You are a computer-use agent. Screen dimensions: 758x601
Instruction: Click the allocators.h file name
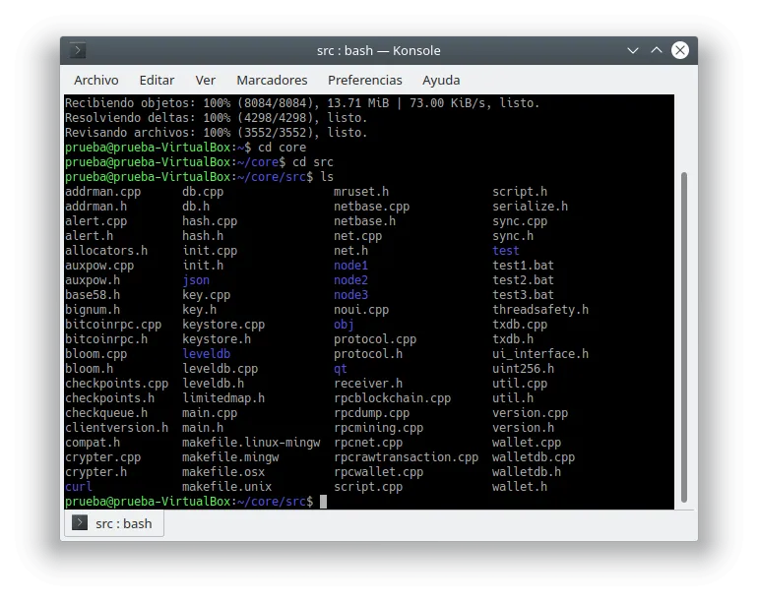click(x=106, y=251)
